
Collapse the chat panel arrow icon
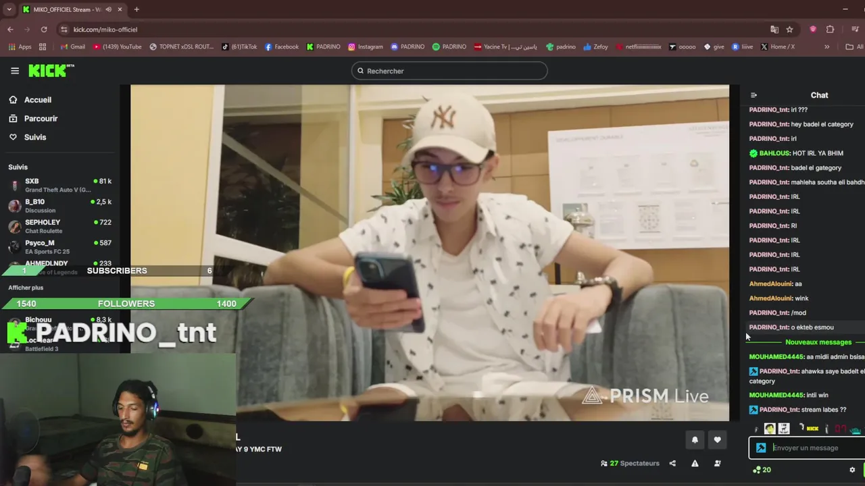point(753,95)
